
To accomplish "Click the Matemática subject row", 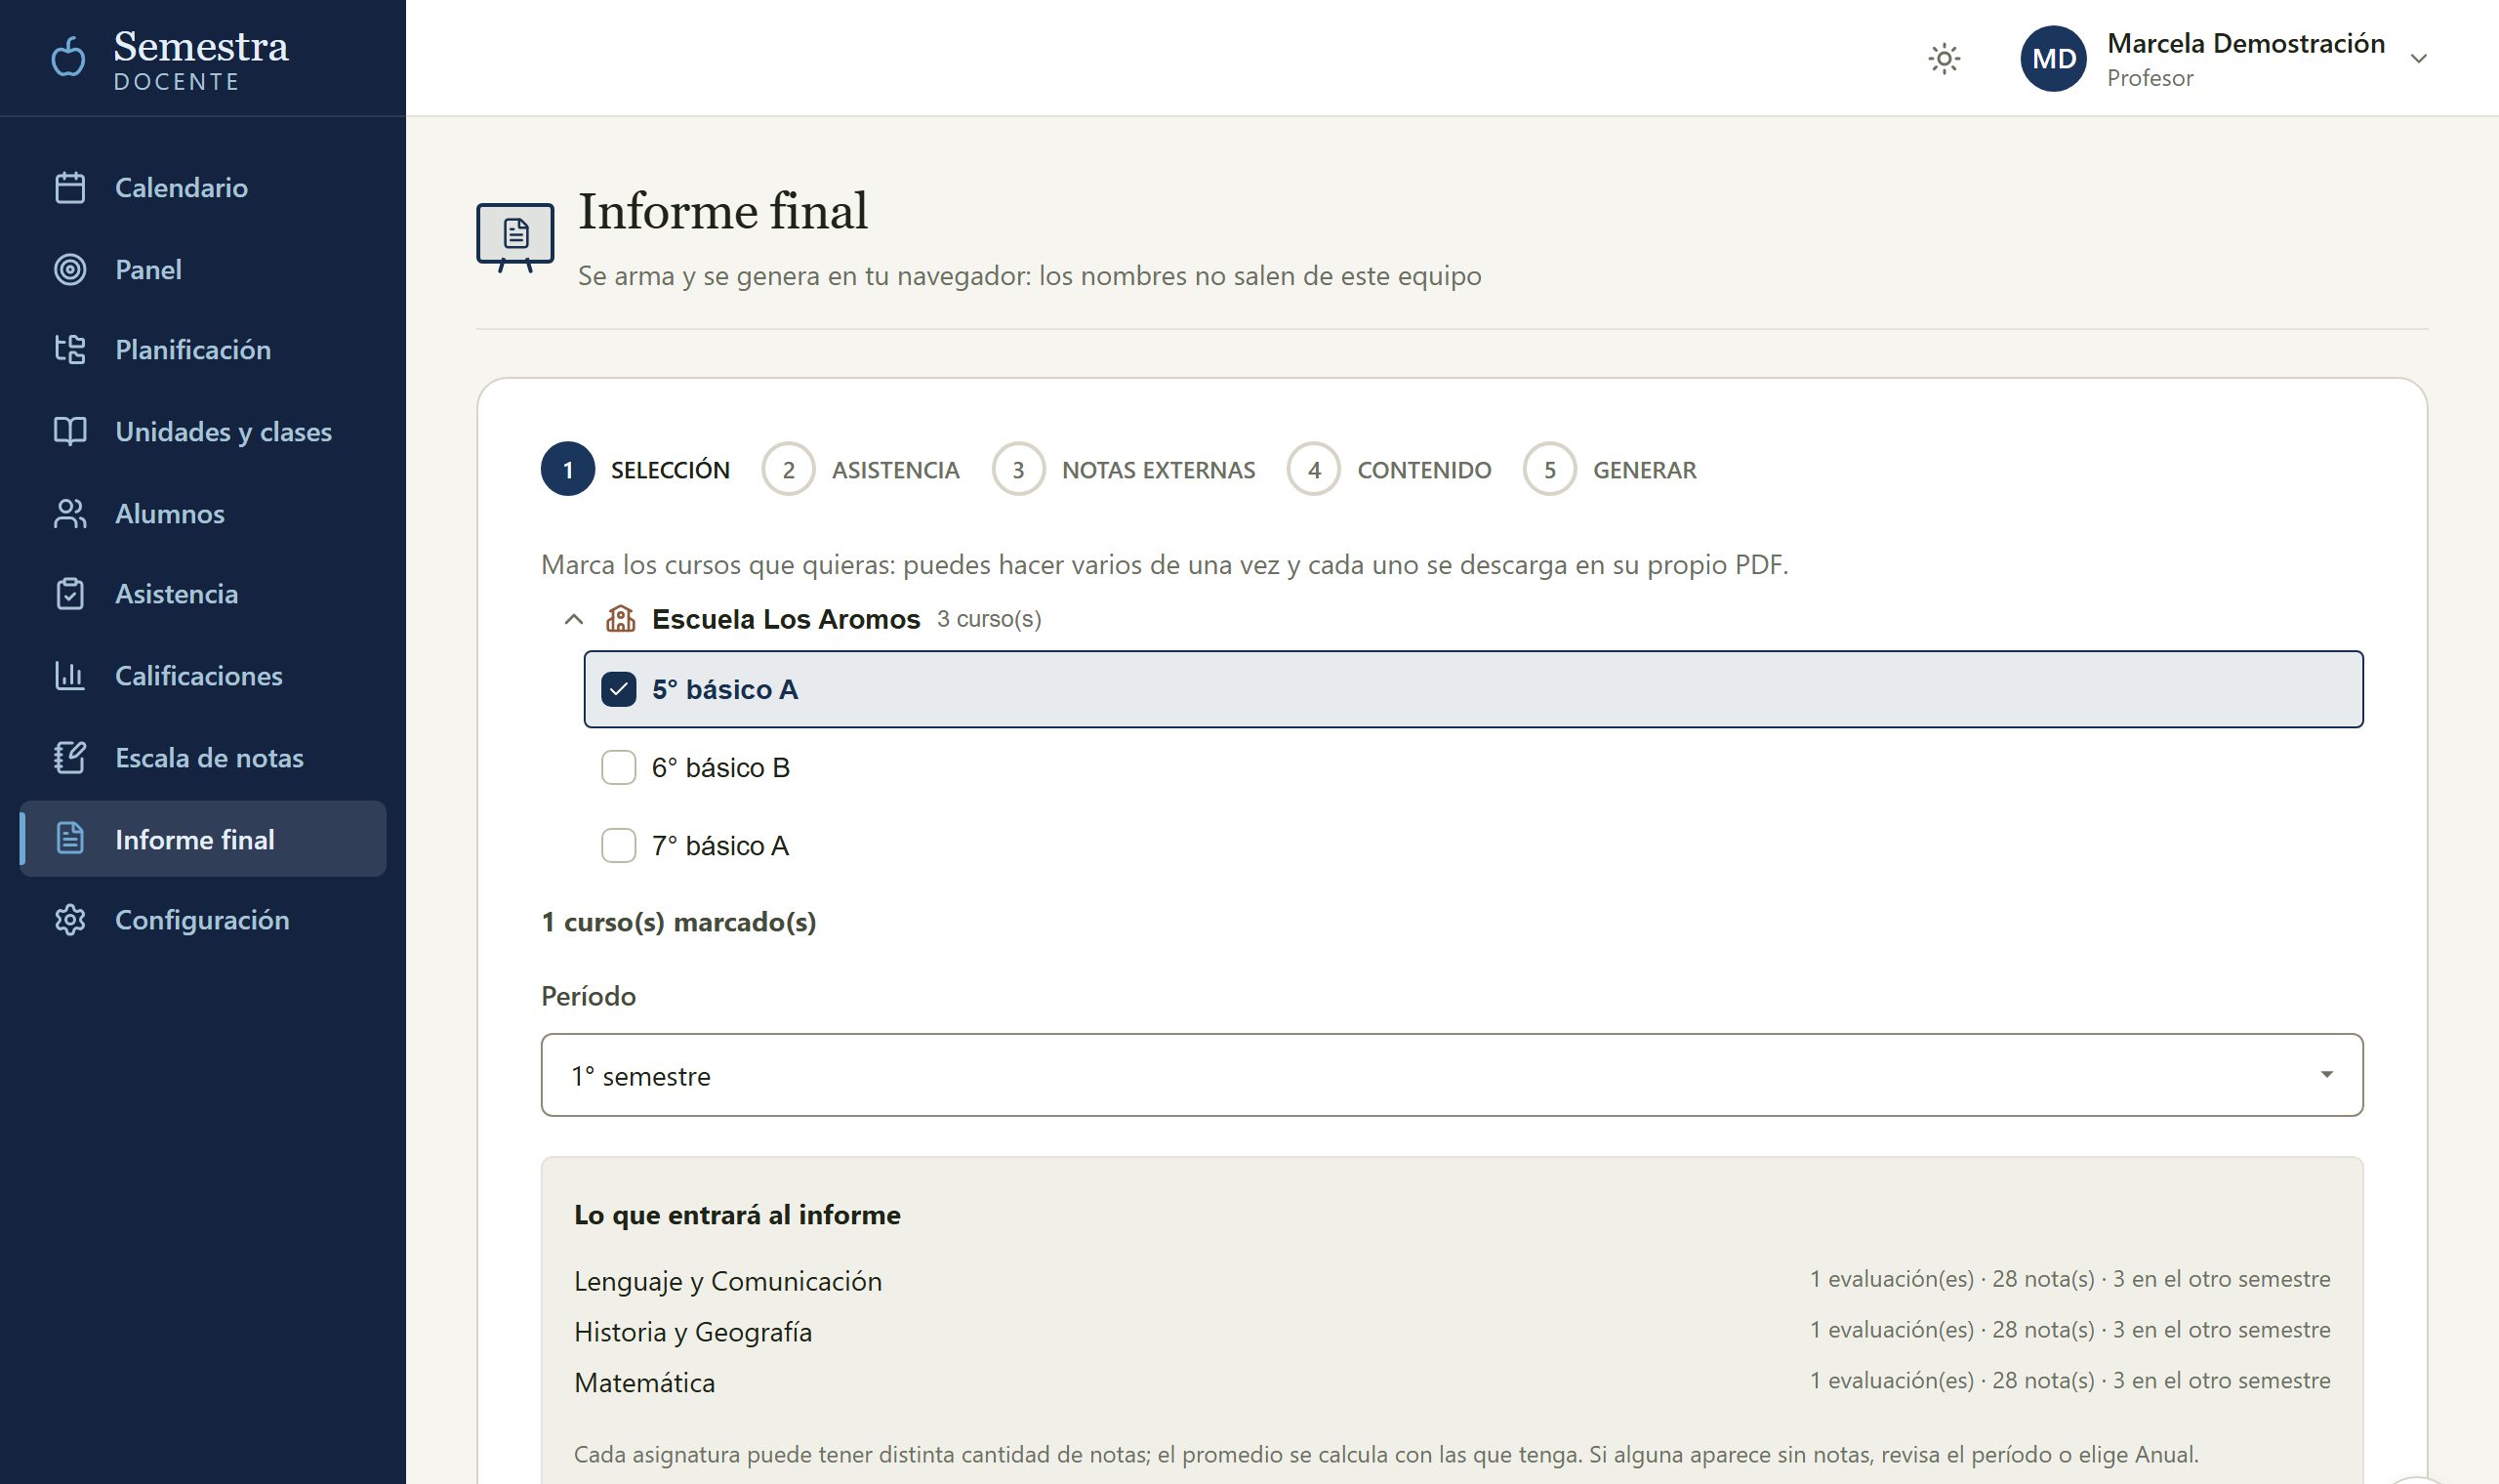I will tap(1452, 1382).
